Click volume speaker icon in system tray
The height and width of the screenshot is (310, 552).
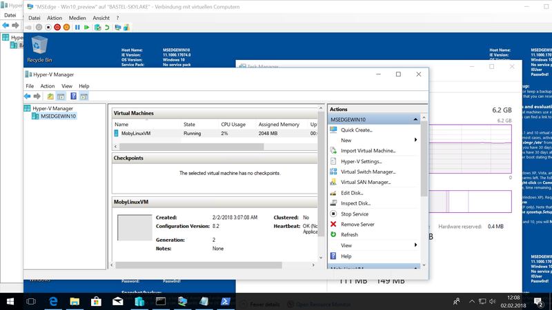[x=492, y=302]
